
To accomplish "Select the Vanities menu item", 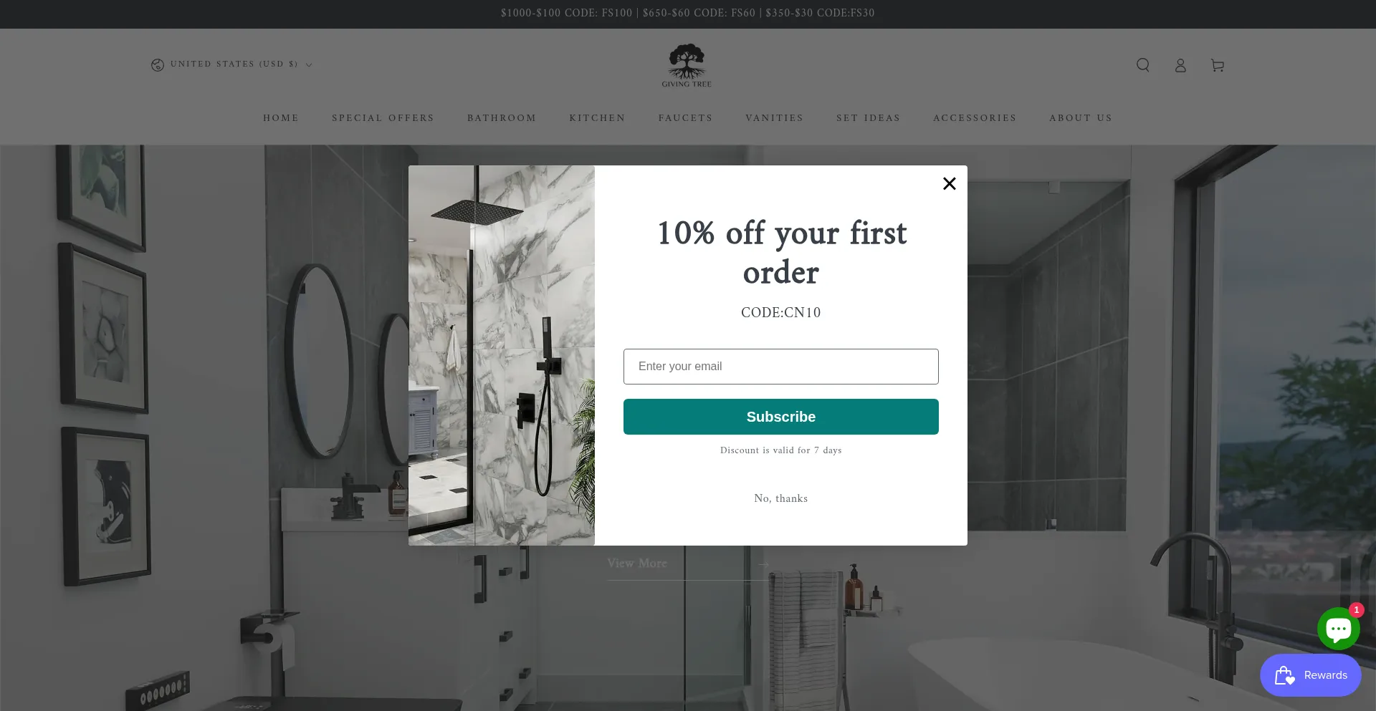I will click(x=774, y=118).
